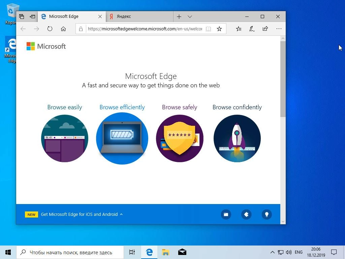The width and height of the screenshot is (345, 259).
Task: Select the Recycle Bin desktop icon
Action: click(10, 14)
